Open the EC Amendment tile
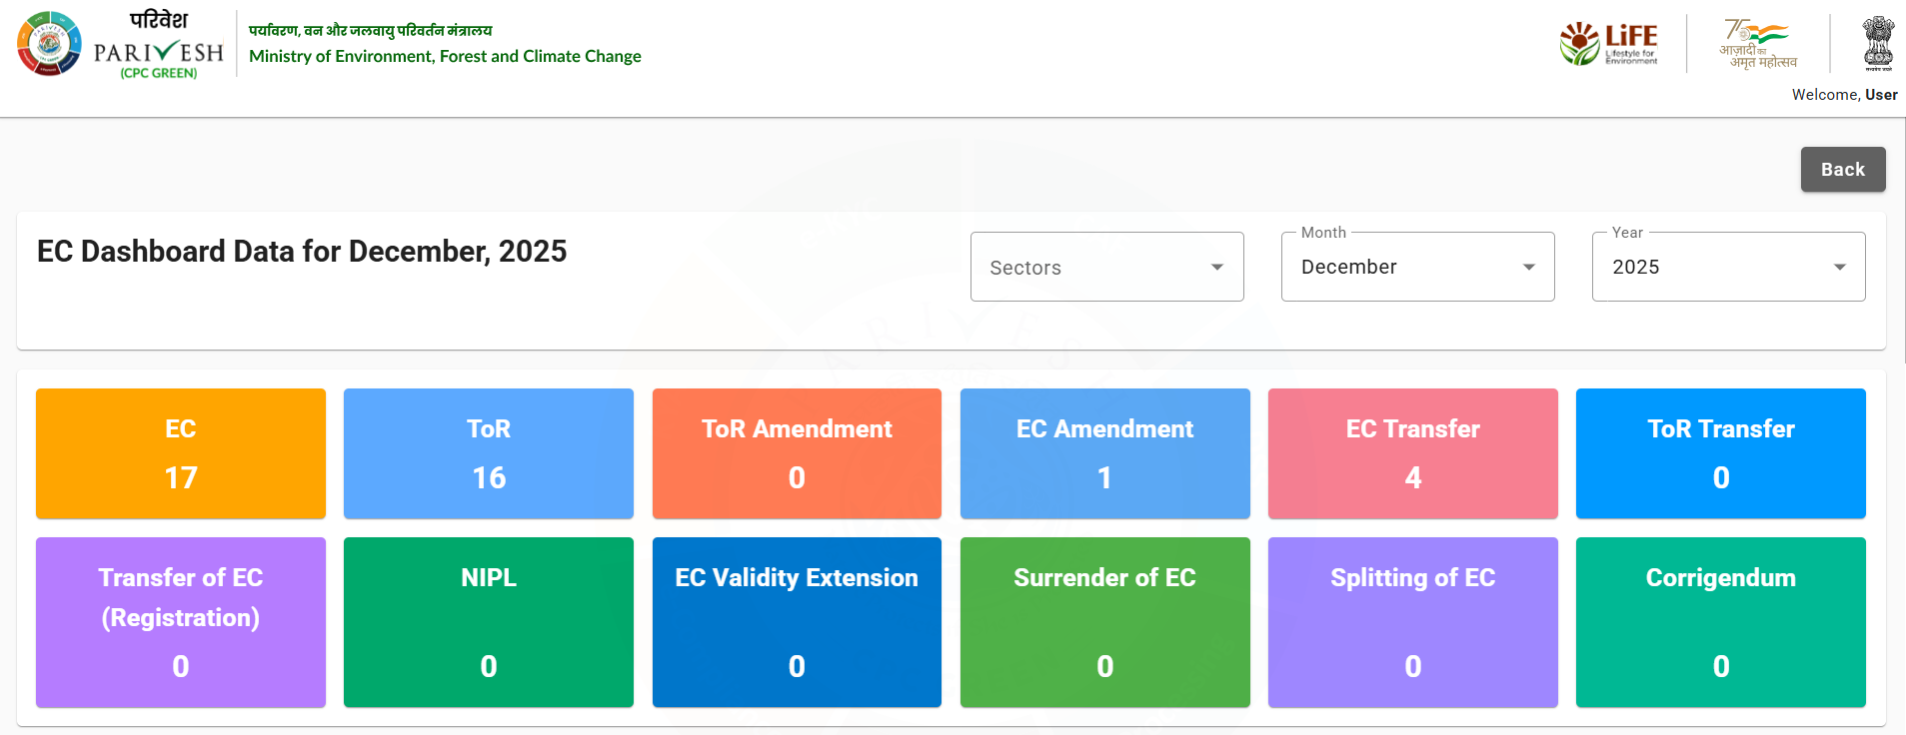The width and height of the screenshot is (1906, 735). pos(1104,453)
